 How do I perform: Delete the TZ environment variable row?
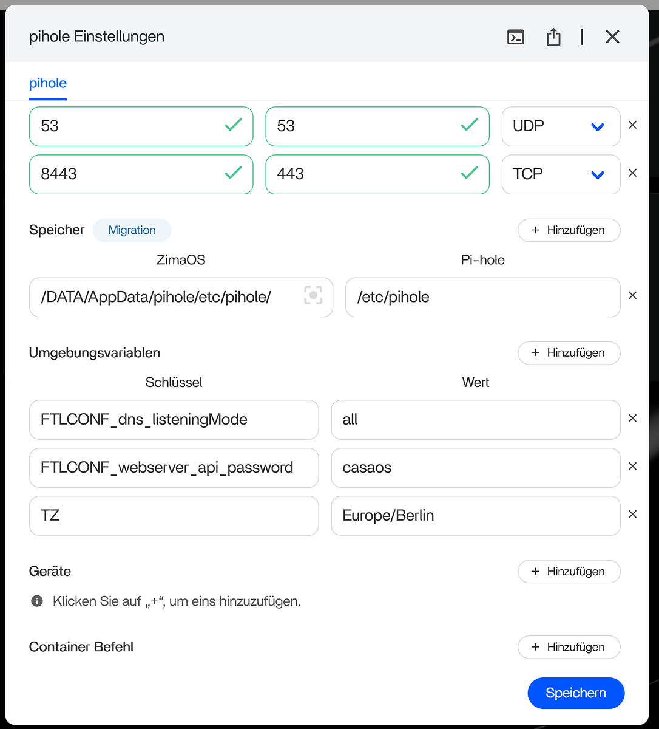coord(632,515)
